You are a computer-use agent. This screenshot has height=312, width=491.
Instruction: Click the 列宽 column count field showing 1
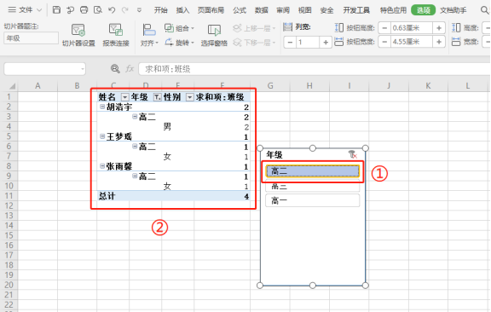[x=308, y=42]
